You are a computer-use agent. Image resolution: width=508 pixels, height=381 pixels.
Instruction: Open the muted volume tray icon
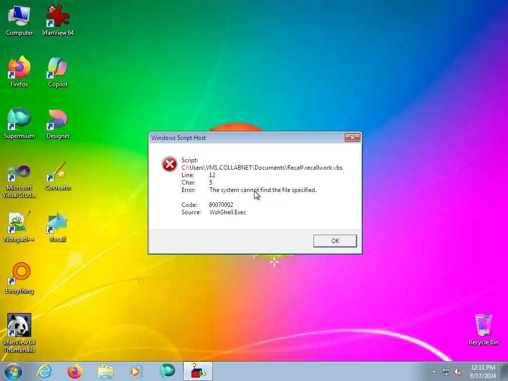[x=458, y=372]
